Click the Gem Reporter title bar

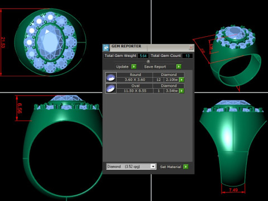(149, 47)
